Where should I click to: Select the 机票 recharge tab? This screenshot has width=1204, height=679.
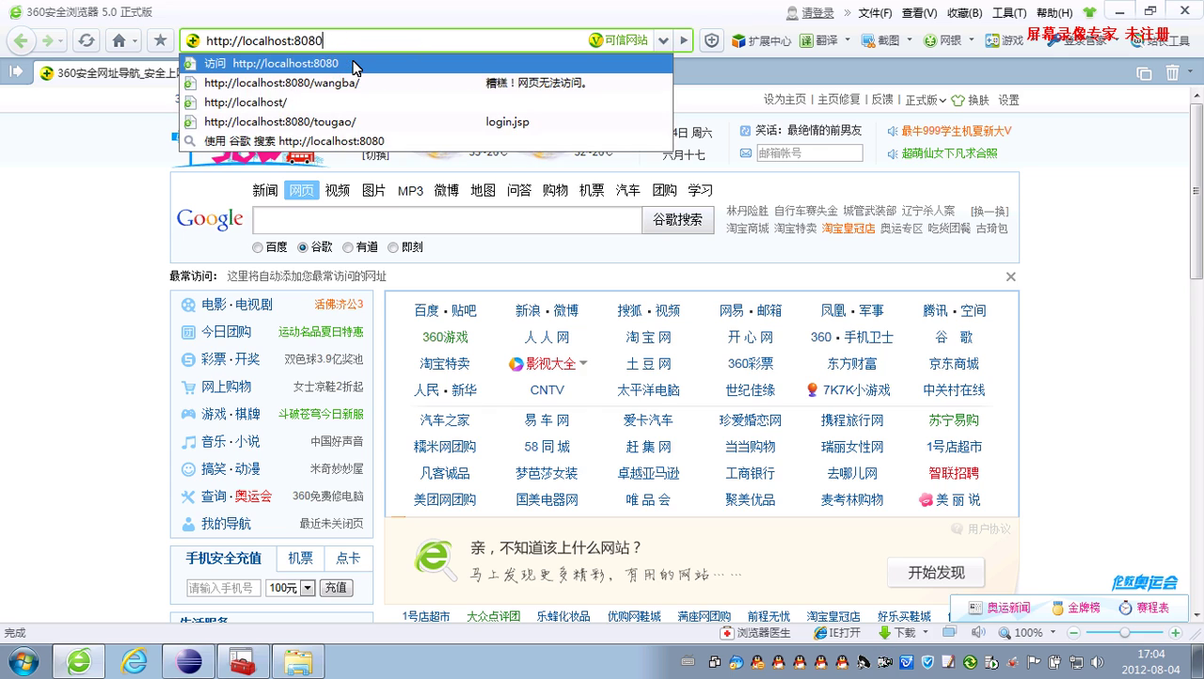(x=300, y=558)
